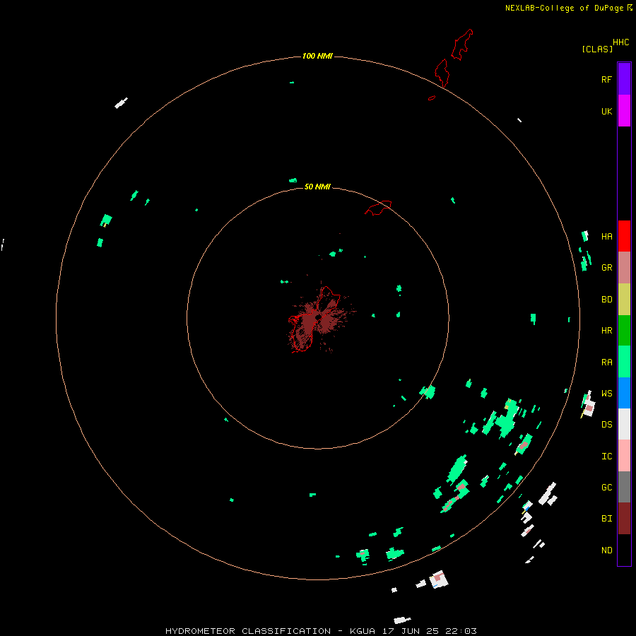Click the BI legend label

(606, 519)
